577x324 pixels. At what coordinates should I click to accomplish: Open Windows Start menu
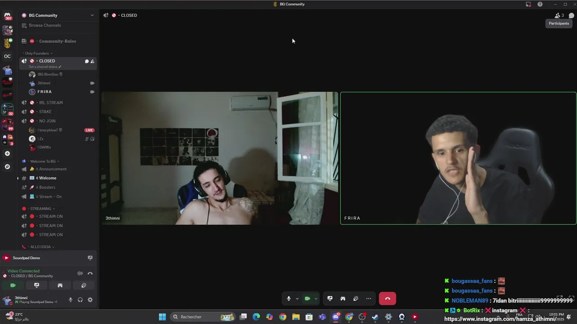coord(162,317)
